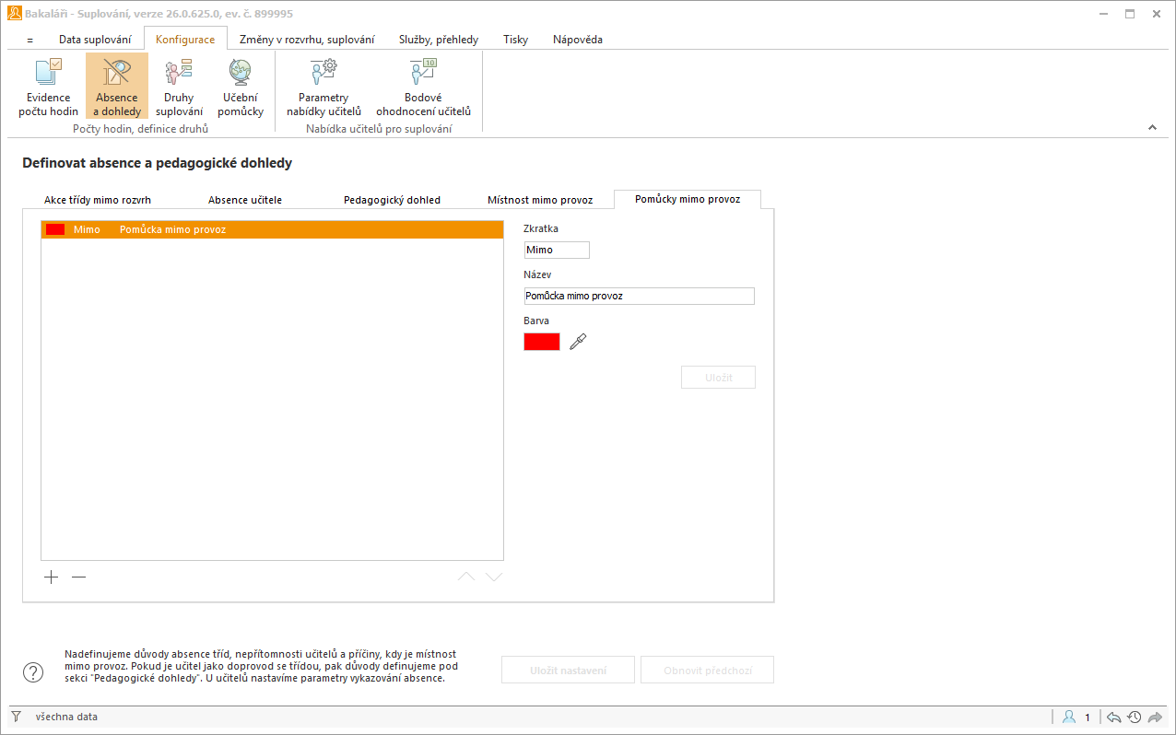This screenshot has height=735, width=1176.
Task: Switch to Absence učitele tab
Action: tap(245, 200)
